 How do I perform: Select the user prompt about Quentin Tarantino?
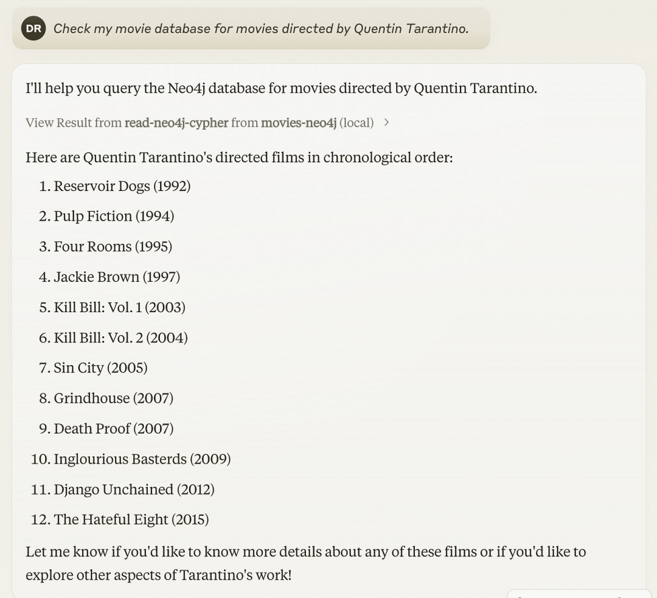click(x=261, y=29)
